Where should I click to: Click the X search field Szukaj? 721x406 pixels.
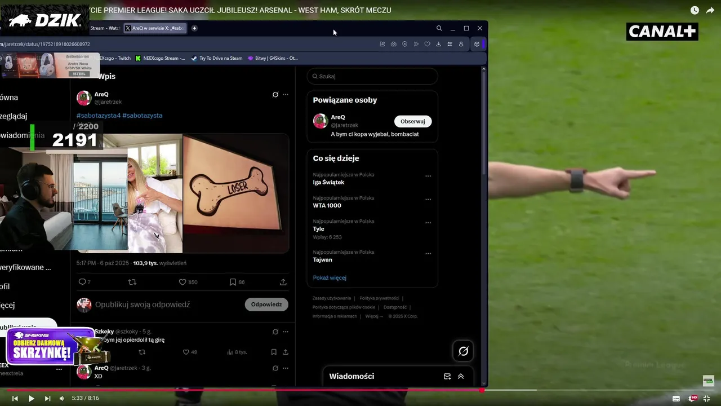click(372, 76)
